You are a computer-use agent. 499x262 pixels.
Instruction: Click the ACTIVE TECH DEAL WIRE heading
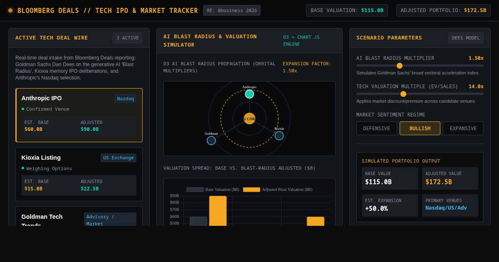tap(52, 38)
